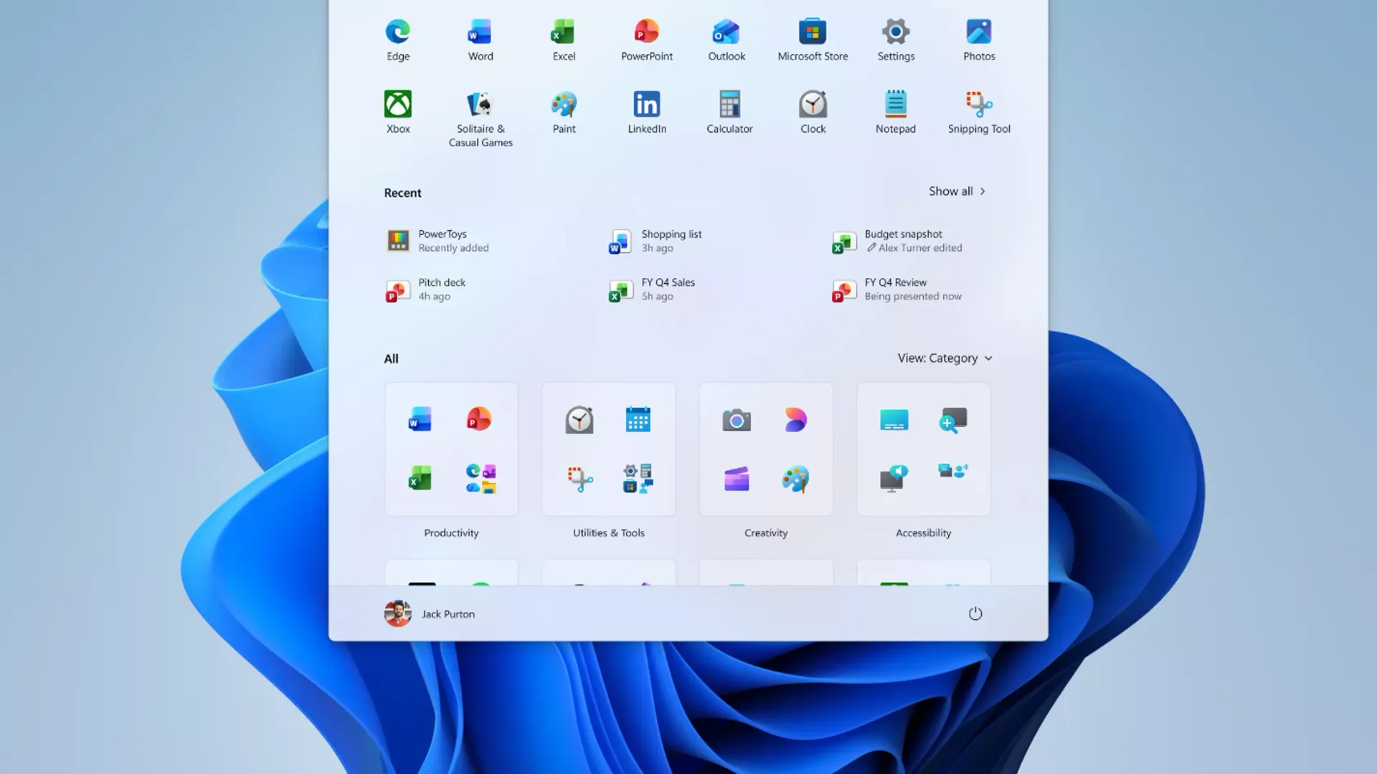
Task: Click the Recent section heading
Action: click(402, 193)
